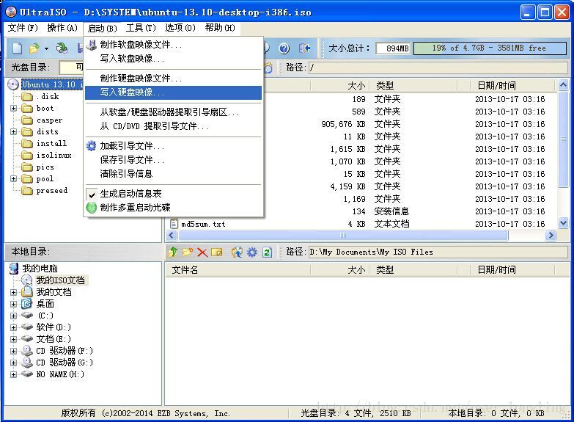The image size is (574, 422).
Task: Select the .disk folder in tree
Action: point(48,96)
